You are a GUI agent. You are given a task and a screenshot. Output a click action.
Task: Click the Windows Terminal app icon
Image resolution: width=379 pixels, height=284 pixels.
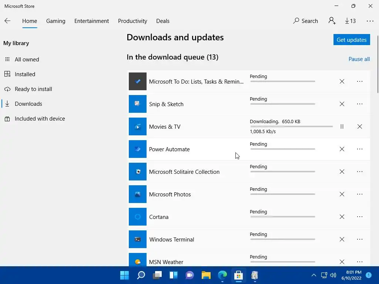pos(138,239)
